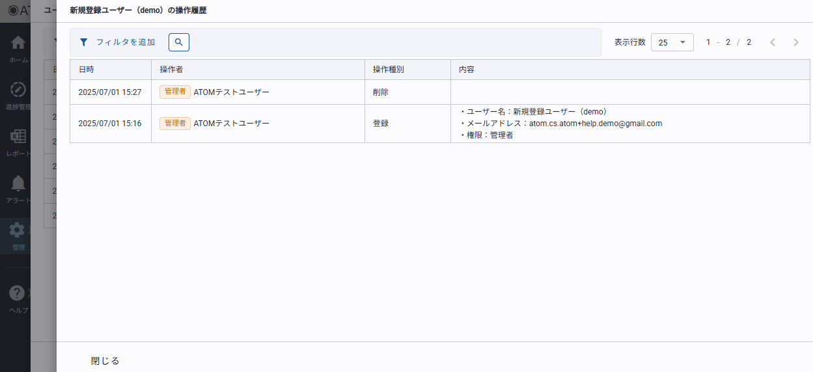Open the Alerts bell icon
This screenshot has height=372, width=813.
coord(18,184)
